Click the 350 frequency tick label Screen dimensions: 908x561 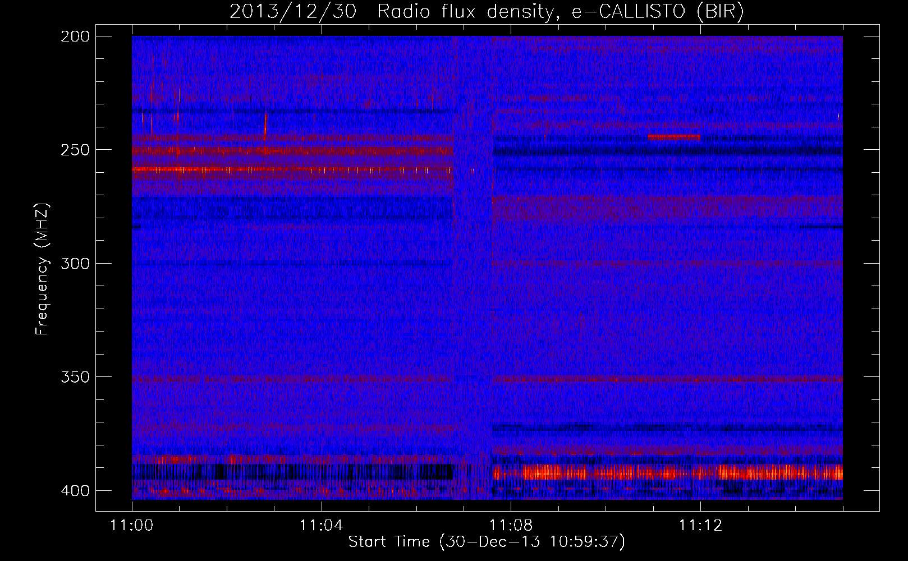click(x=75, y=377)
